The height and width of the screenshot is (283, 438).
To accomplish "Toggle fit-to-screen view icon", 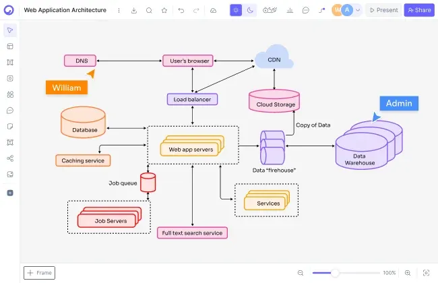I will pyautogui.click(x=426, y=273).
